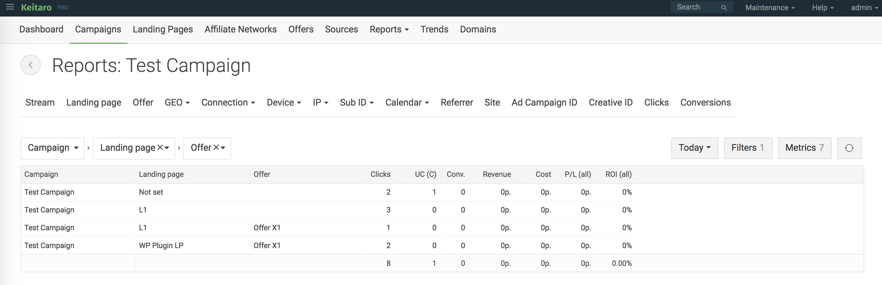Open the Clicks log tab
Image resolution: width=882 pixels, height=285 pixels.
(656, 102)
